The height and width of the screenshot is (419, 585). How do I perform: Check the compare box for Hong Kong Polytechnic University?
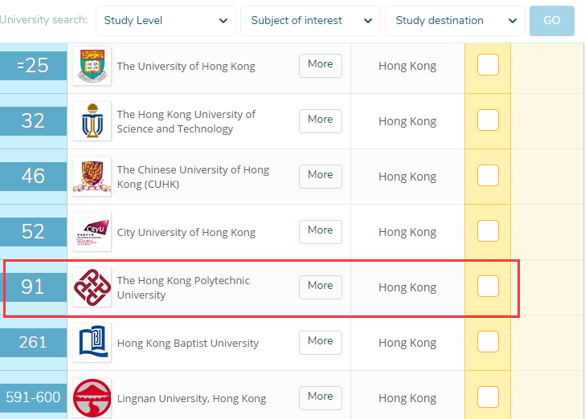coord(488,287)
